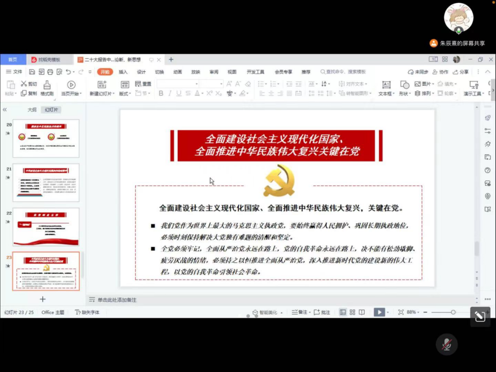Toggle Subscript X₂ button
Viewport: 496px width, 372px height.
point(219,93)
